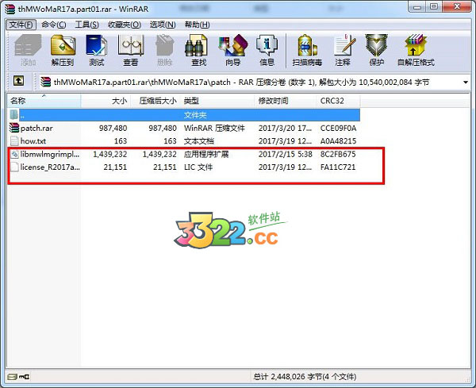476x388 pixels.
Task: Select file name license_R2017a...
Action: click(x=50, y=167)
